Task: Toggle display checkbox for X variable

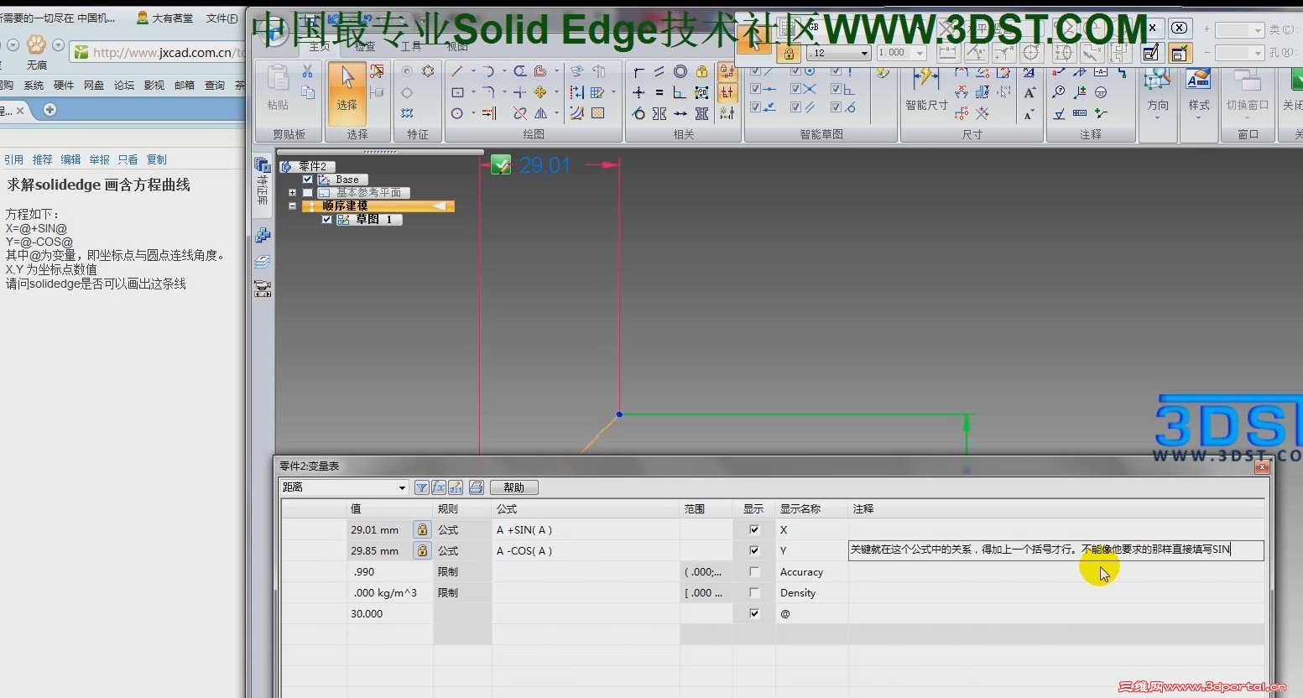Action: [753, 529]
